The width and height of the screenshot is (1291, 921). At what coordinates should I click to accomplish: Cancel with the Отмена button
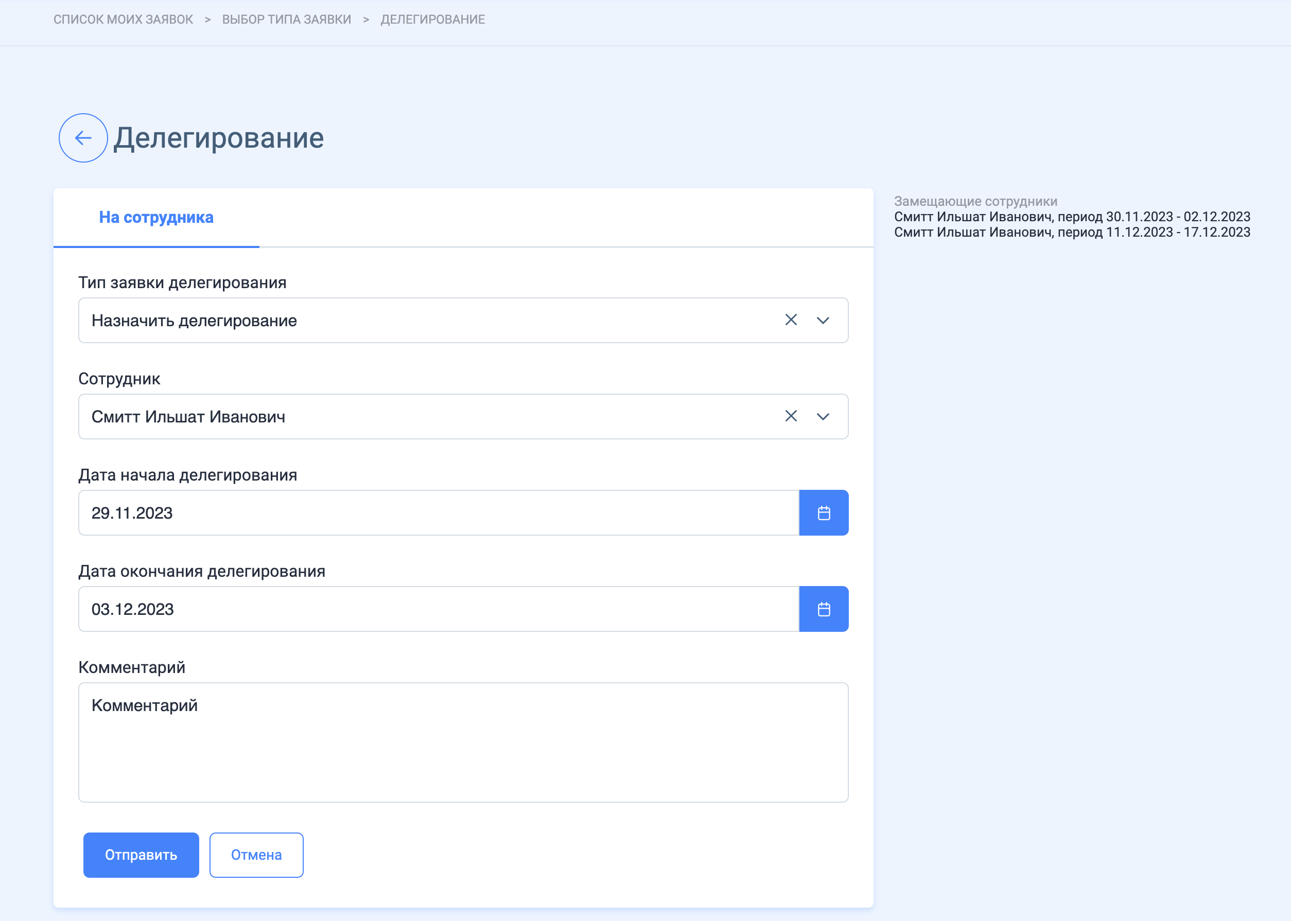click(x=256, y=855)
